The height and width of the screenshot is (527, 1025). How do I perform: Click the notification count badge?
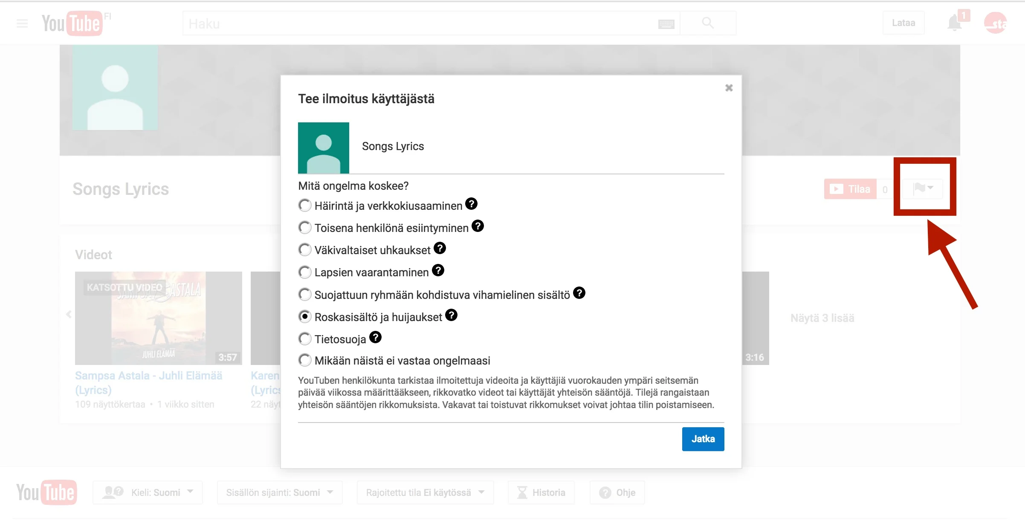(x=964, y=15)
